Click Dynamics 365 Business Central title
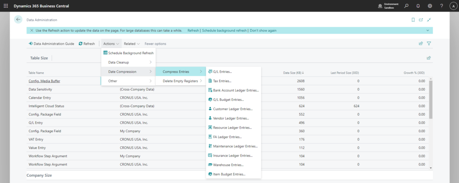Screen dimensions: 459x183 point(42,6)
